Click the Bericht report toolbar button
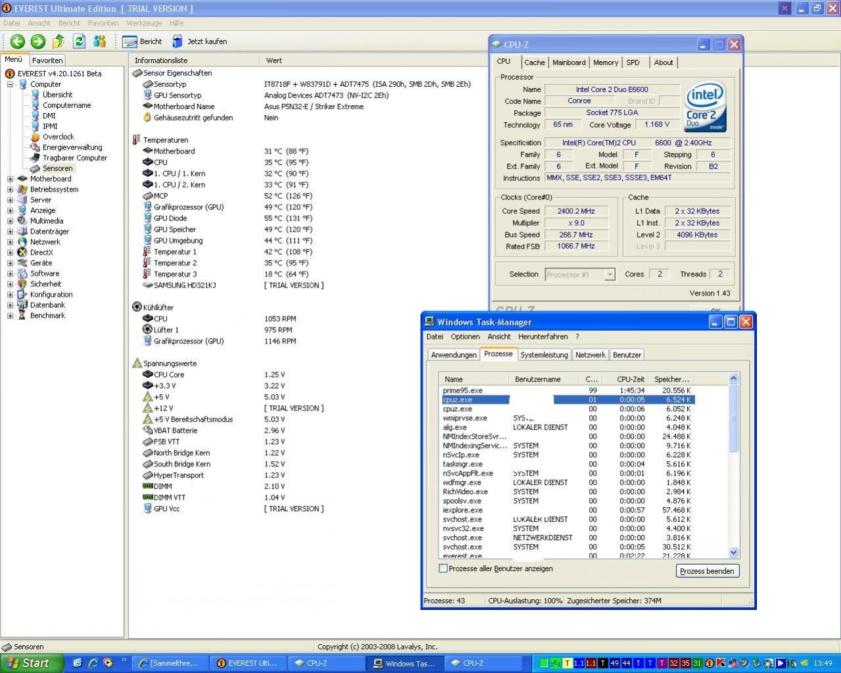This screenshot has height=673, width=841. pyautogui.click(x=142, y=41)
